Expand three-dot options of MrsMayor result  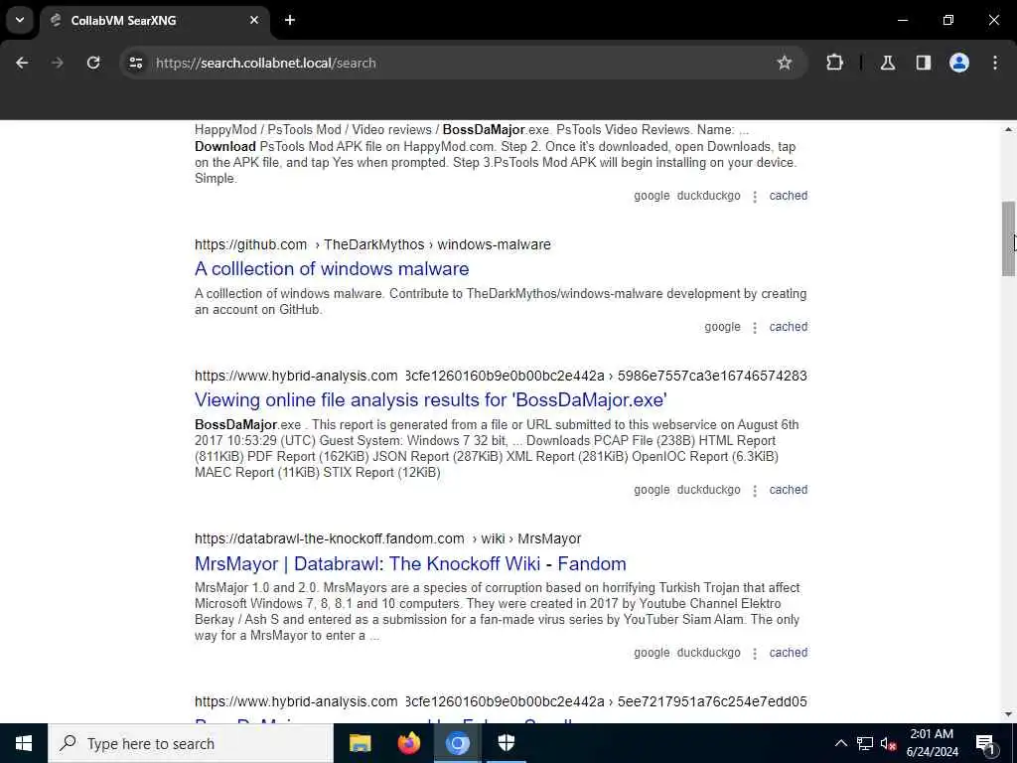click(x=755, y=654)
